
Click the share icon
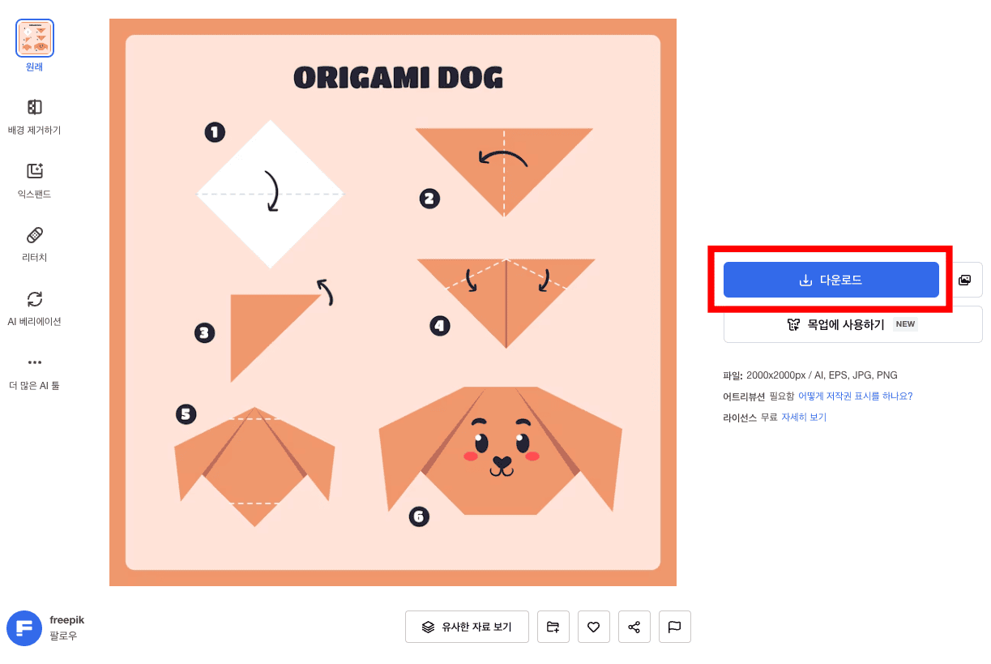634,627
